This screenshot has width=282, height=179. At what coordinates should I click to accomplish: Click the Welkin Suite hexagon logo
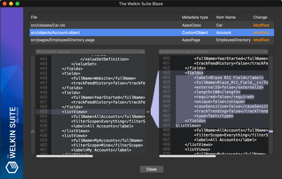click(x=12, y=167)
